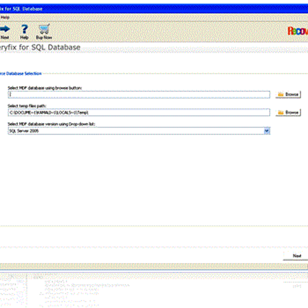Click the blue Next arrow toolbar icon
Screen dimensions: 308x308
(x=5, y=29)
